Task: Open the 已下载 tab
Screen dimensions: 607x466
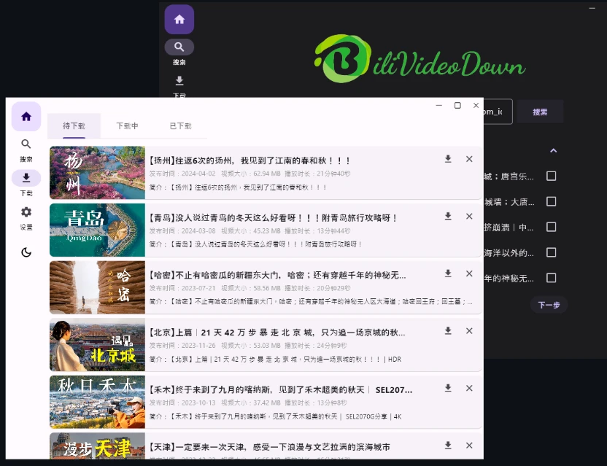Action: [x=180, y=126]
